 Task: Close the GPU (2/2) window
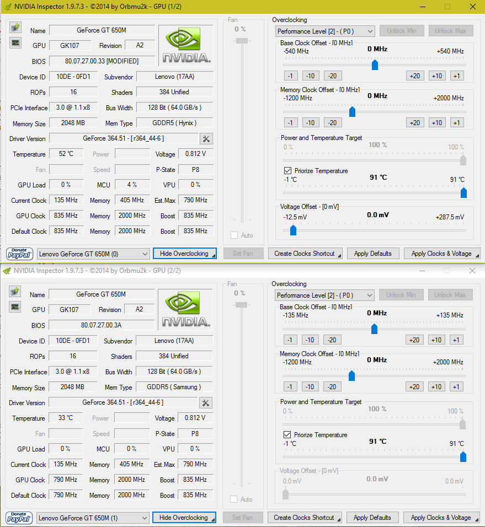[x=472, y=271]
